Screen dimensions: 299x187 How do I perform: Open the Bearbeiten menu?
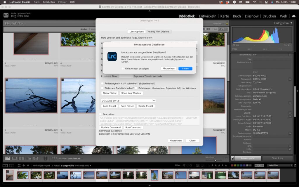49,2
